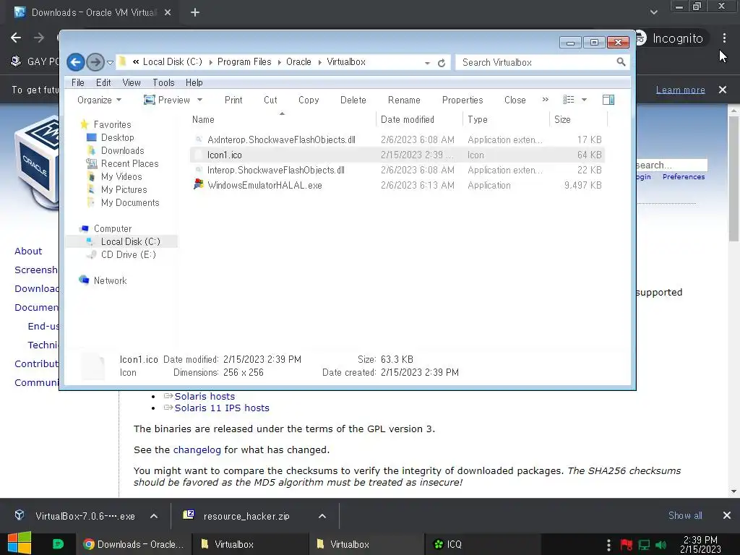
Task: Open resource_hacker.zip download options chevron
Action: [322, 516]
